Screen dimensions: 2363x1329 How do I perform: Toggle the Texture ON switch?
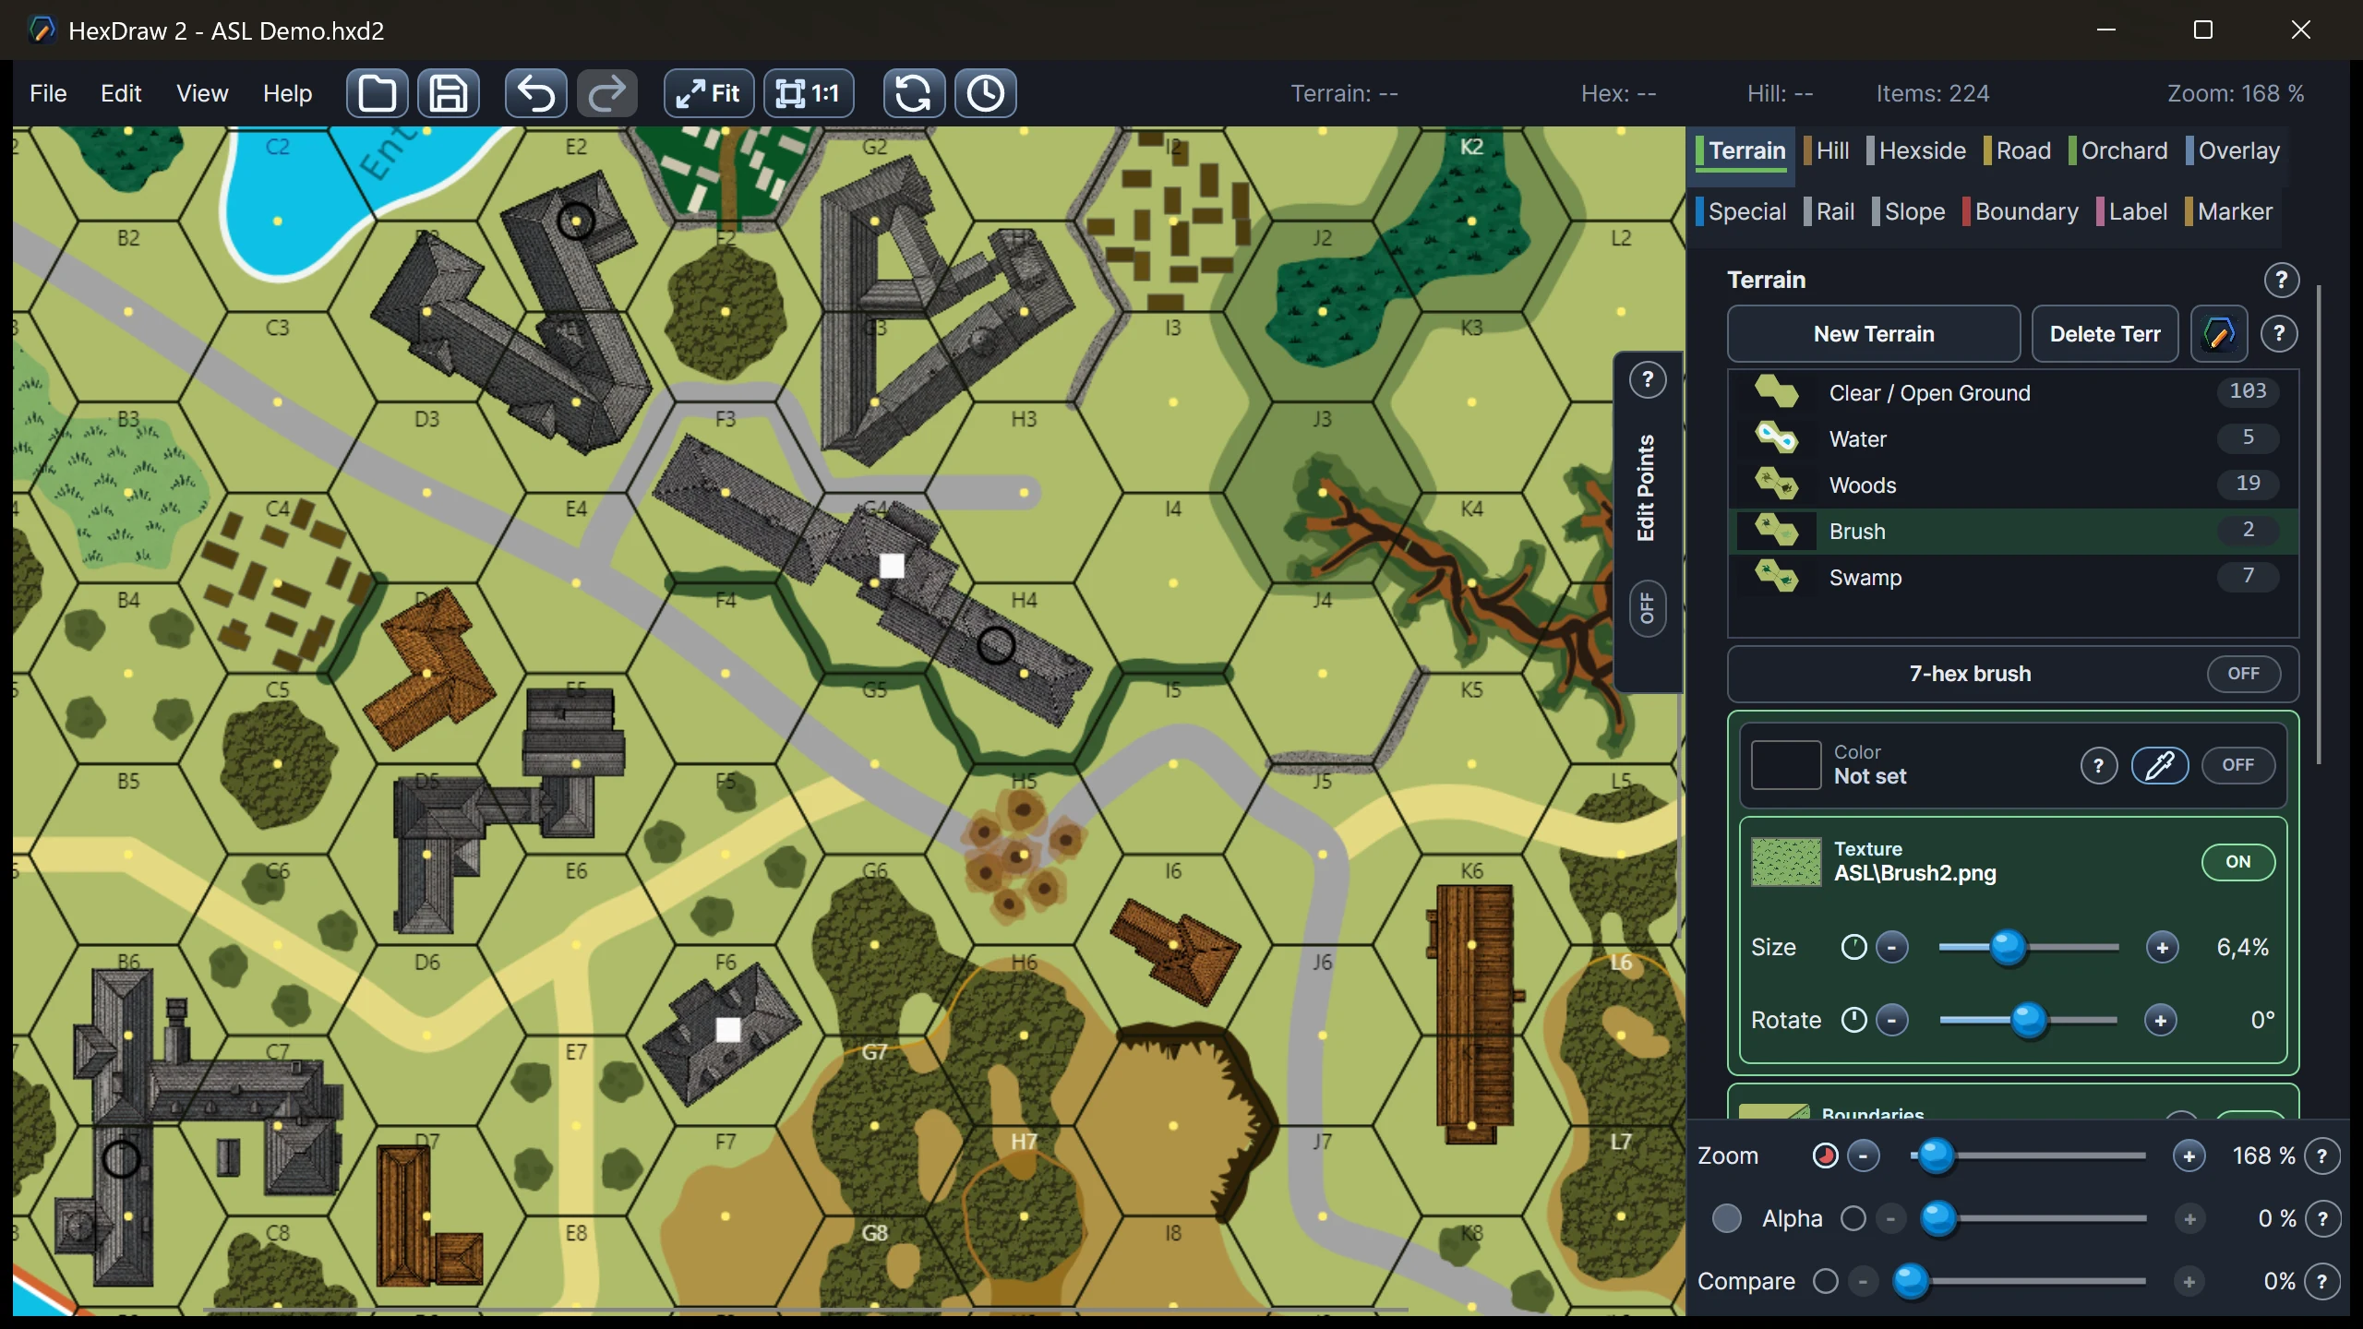point(2237,862)
